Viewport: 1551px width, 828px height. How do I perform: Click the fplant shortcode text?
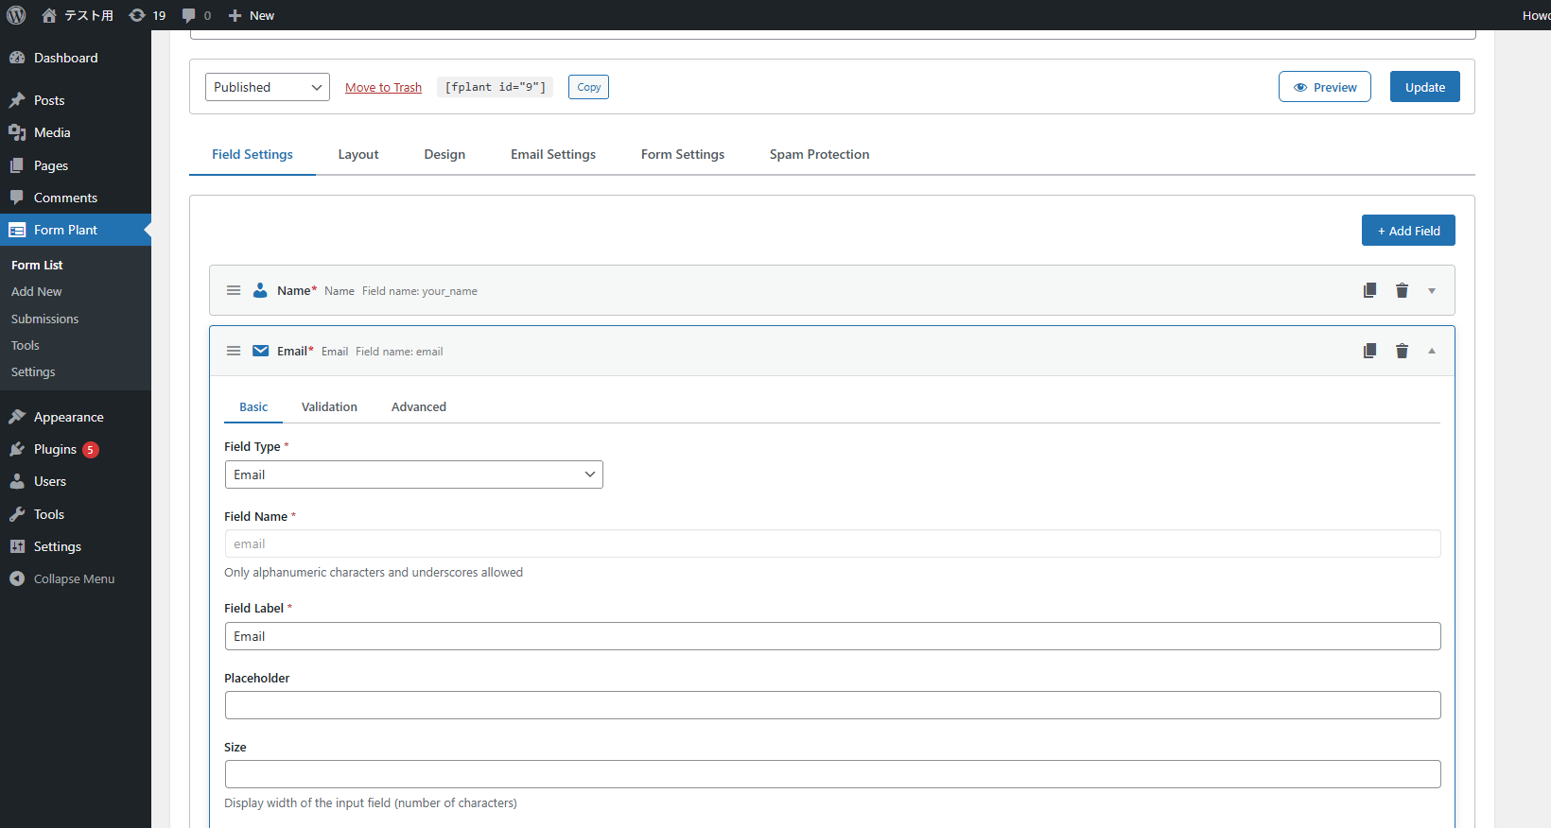click(x=495, y=87)
